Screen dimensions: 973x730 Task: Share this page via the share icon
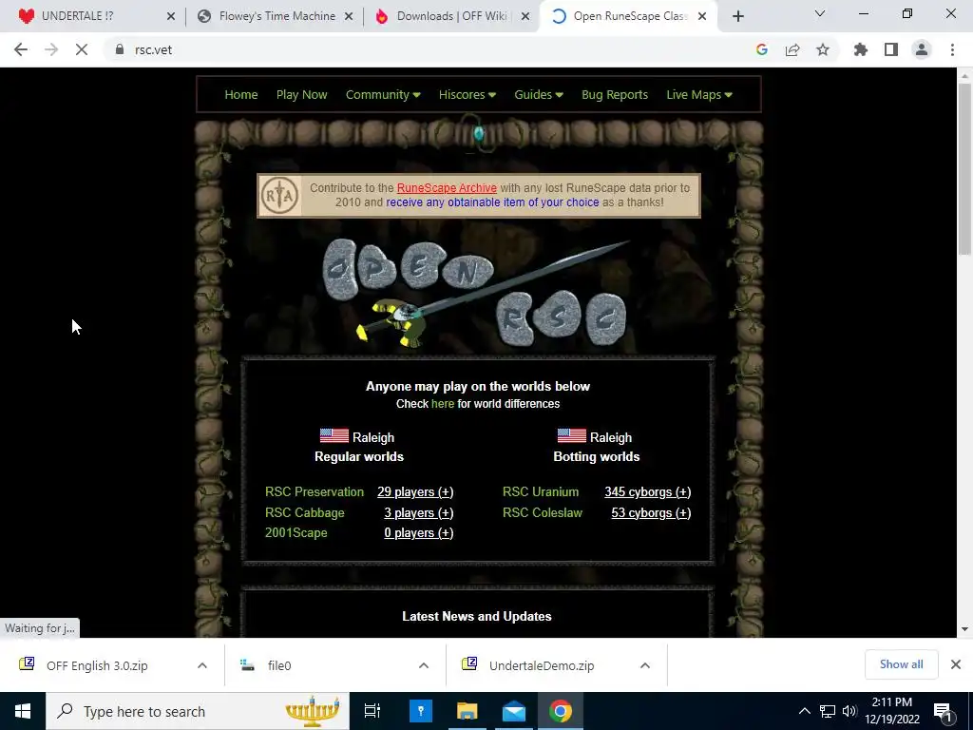pyautogui.click(x=792, y=49)
